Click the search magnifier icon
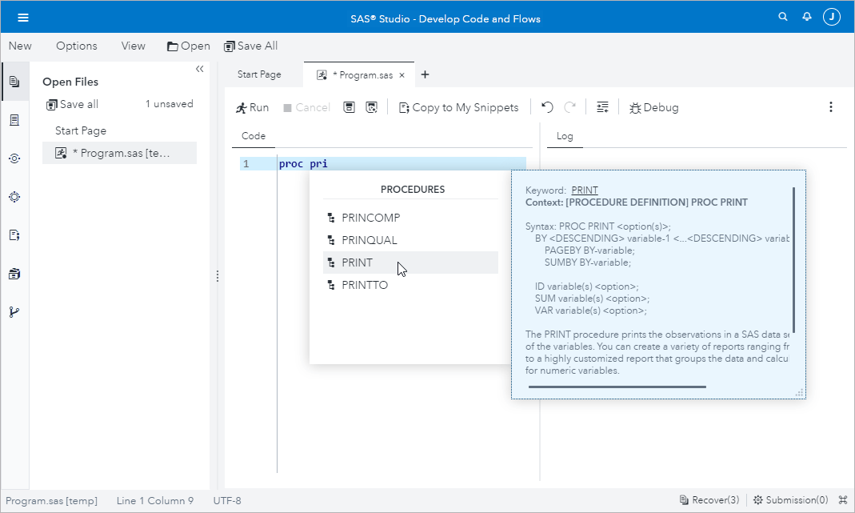Image resolution: width=855 pixels, height=513 pixels. 783,17
